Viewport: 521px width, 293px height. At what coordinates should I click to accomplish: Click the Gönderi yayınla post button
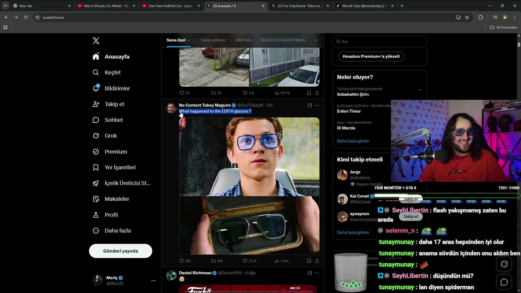tap(120, 251)
